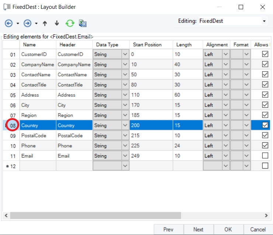Click the green refresh icon
The image size is (273, 235).
[70, 23]
